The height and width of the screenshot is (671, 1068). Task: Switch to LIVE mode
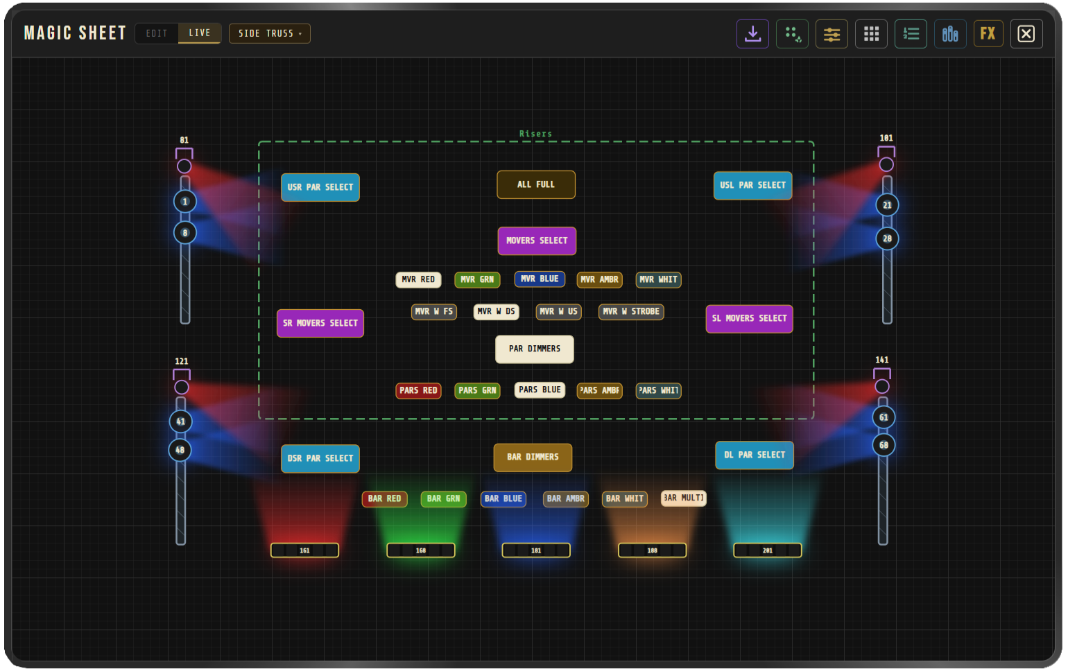pos(200,33)
